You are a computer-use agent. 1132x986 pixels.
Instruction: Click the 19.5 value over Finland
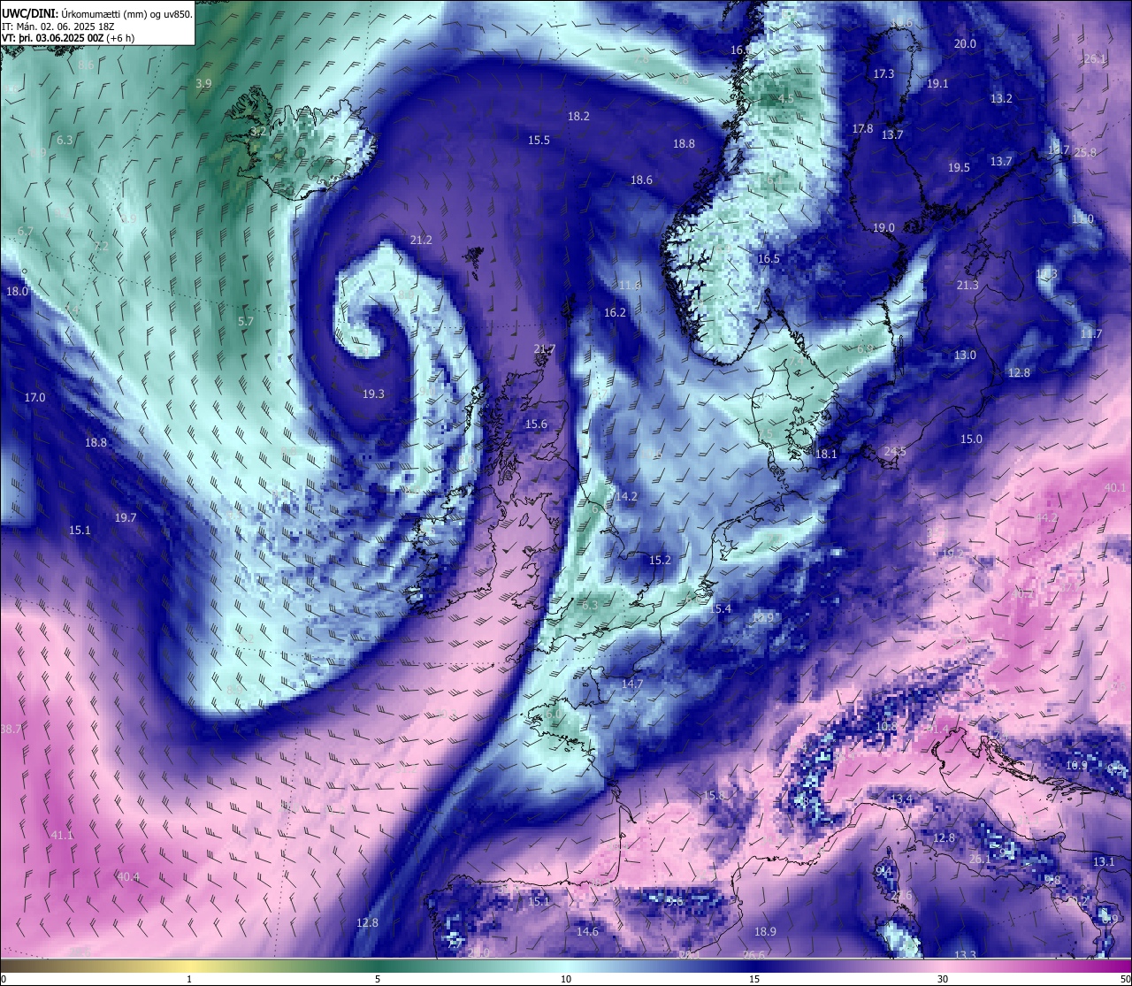(x=959, y=167)
